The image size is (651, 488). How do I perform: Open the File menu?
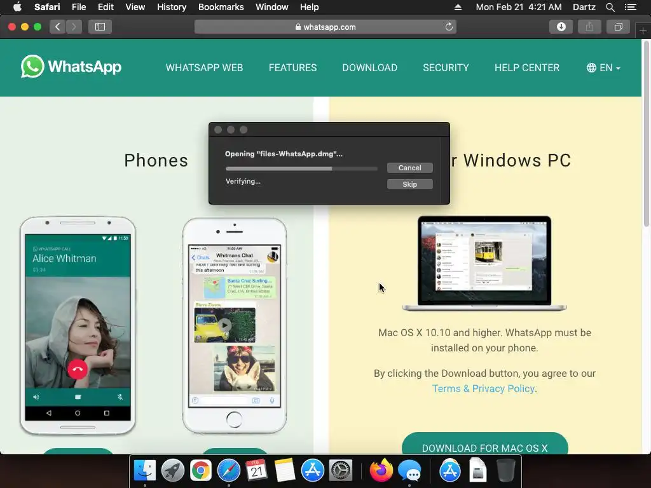click(x=78, y=7)
